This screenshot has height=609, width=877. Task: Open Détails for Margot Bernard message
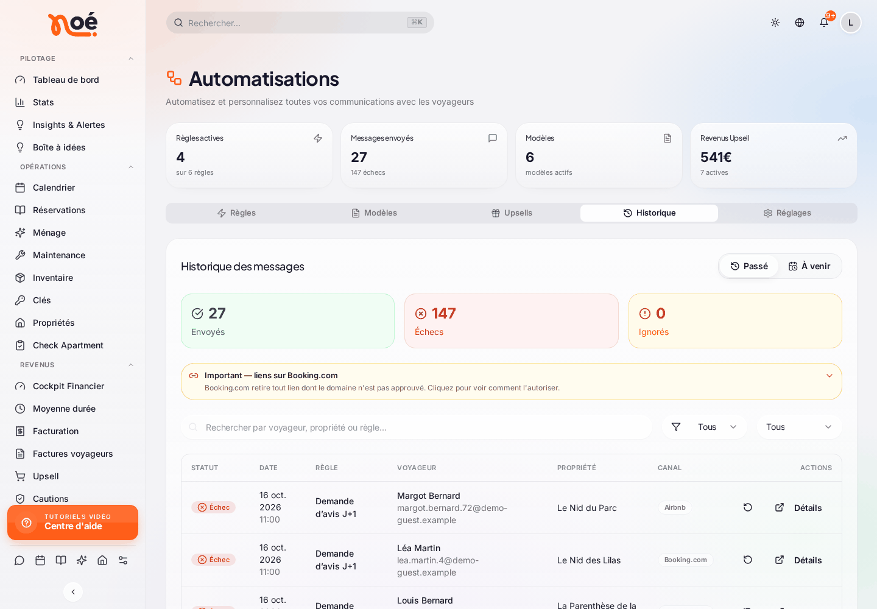tap(798, 508)
